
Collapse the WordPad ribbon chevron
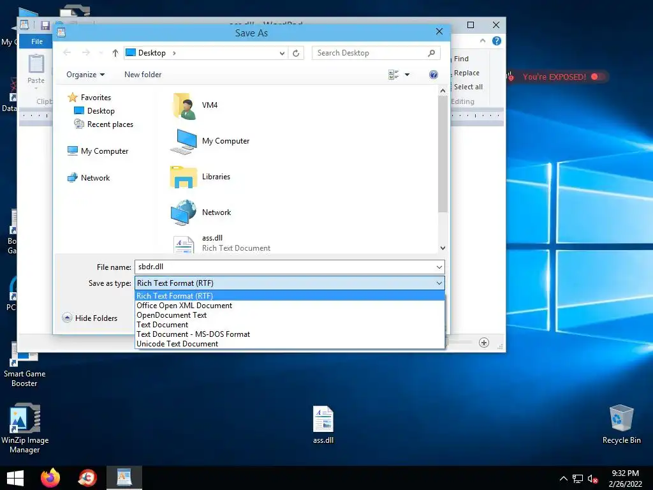coord(483,41)
